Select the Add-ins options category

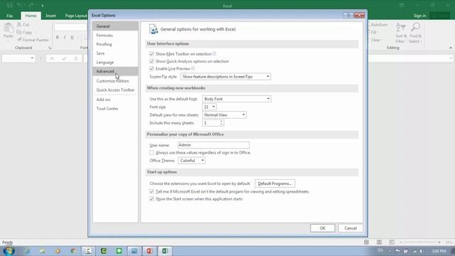[115, 100]
